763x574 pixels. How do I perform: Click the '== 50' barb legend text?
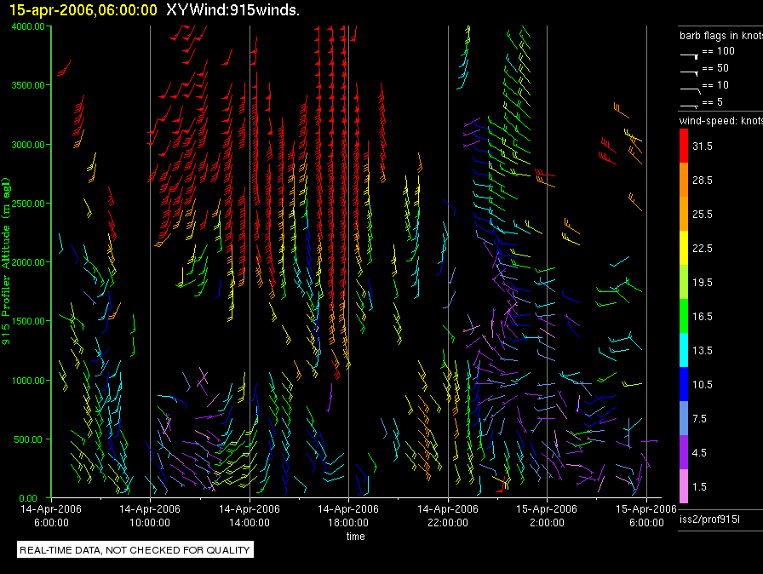[715, 68]
